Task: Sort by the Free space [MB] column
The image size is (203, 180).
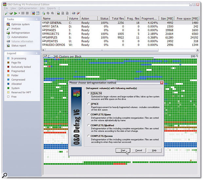Action: tap(187, 18)
